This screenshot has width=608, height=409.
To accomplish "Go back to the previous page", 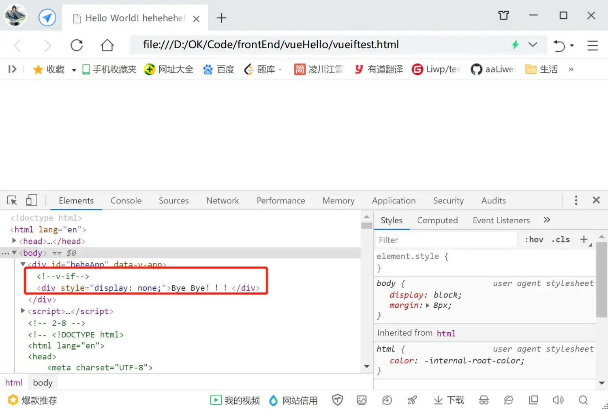I will tap(17, 45).
